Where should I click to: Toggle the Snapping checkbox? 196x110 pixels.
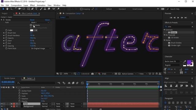click(81, 9)
